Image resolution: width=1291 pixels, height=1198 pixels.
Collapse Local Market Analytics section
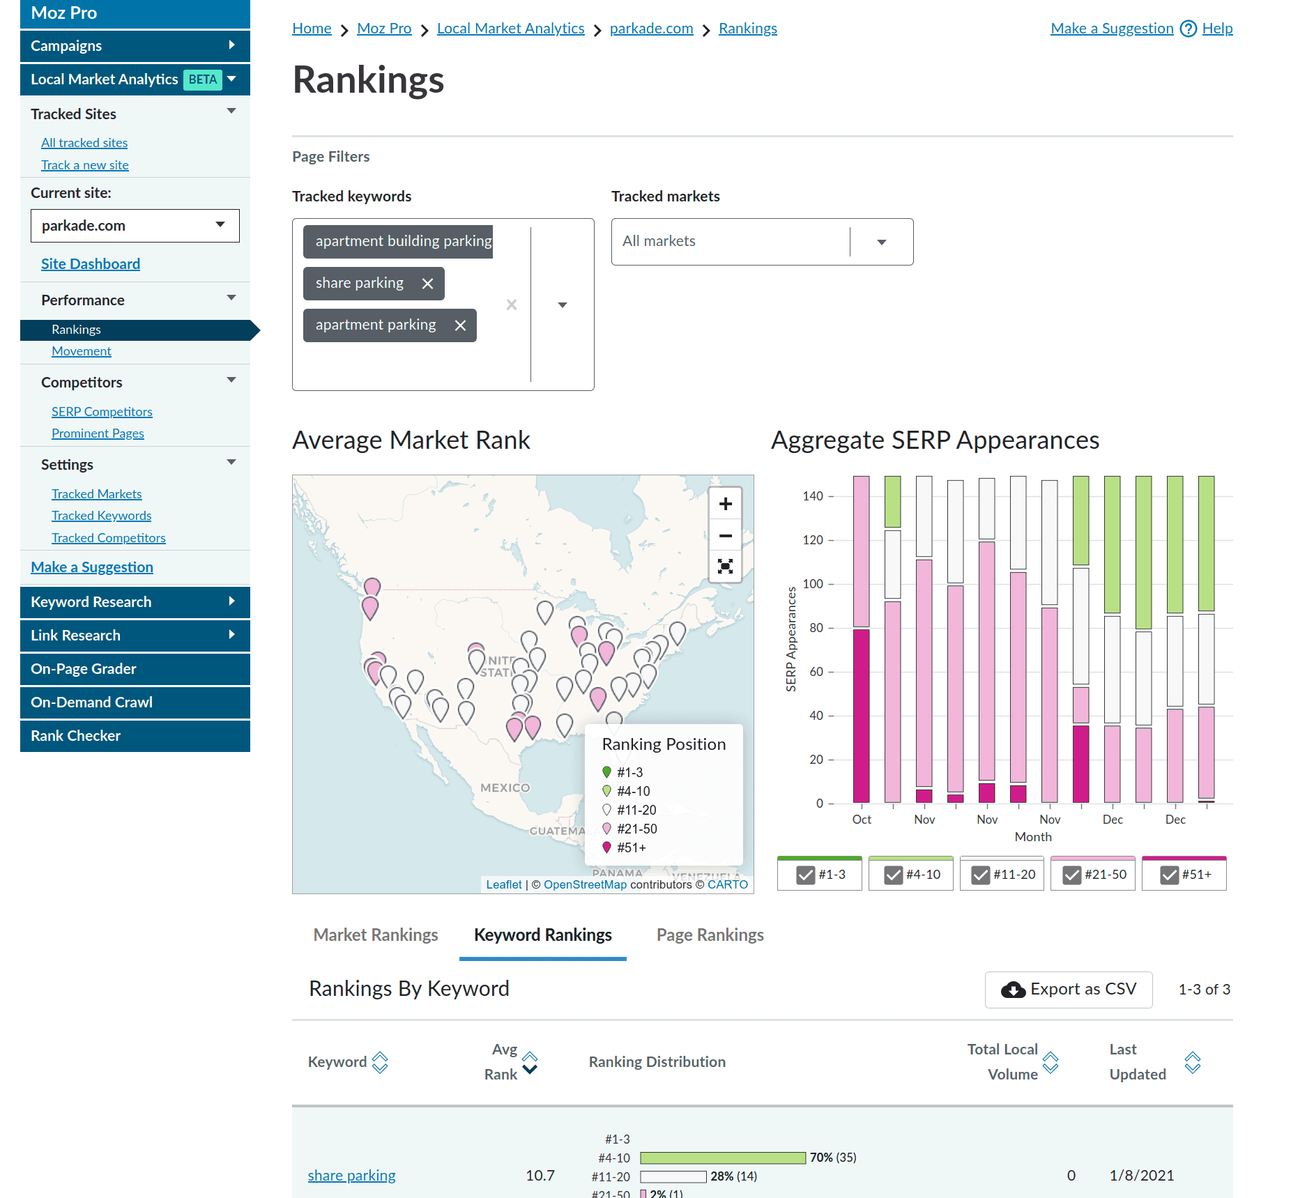click(232, 79)
